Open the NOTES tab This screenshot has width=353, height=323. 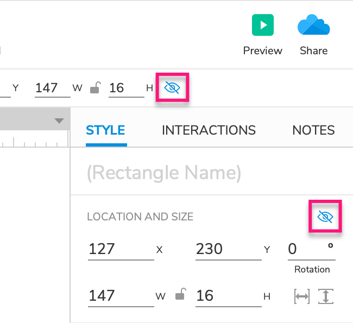[313, 130]
